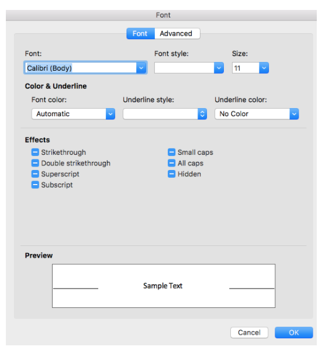This screenshot has width=332, height=357.
Task: Click the Calibri (Body) font name field
Action: click(x=81, y=68)
